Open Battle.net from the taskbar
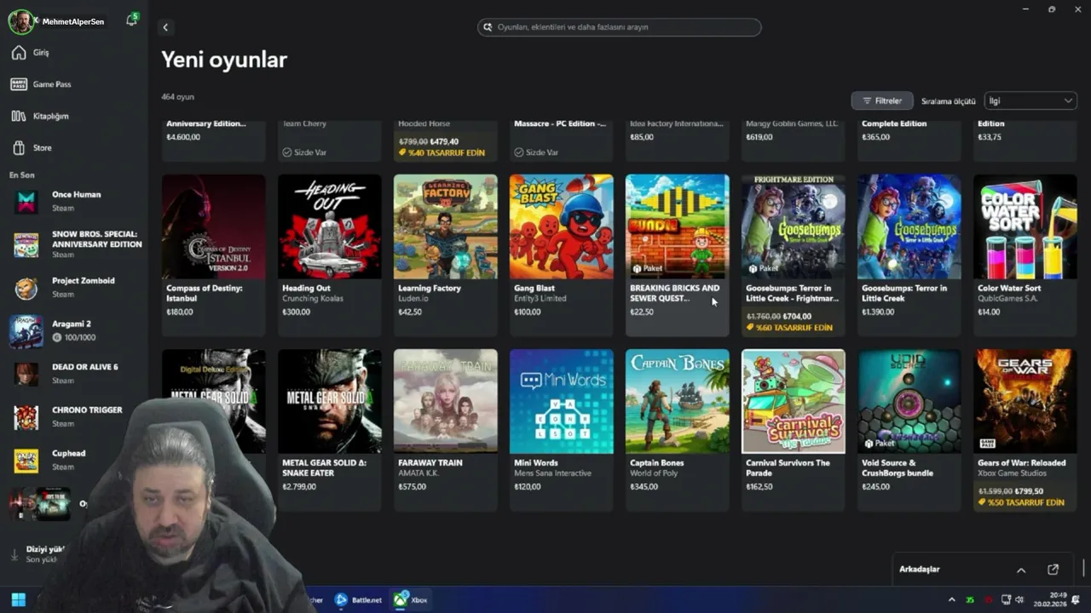 pos(358,599)
